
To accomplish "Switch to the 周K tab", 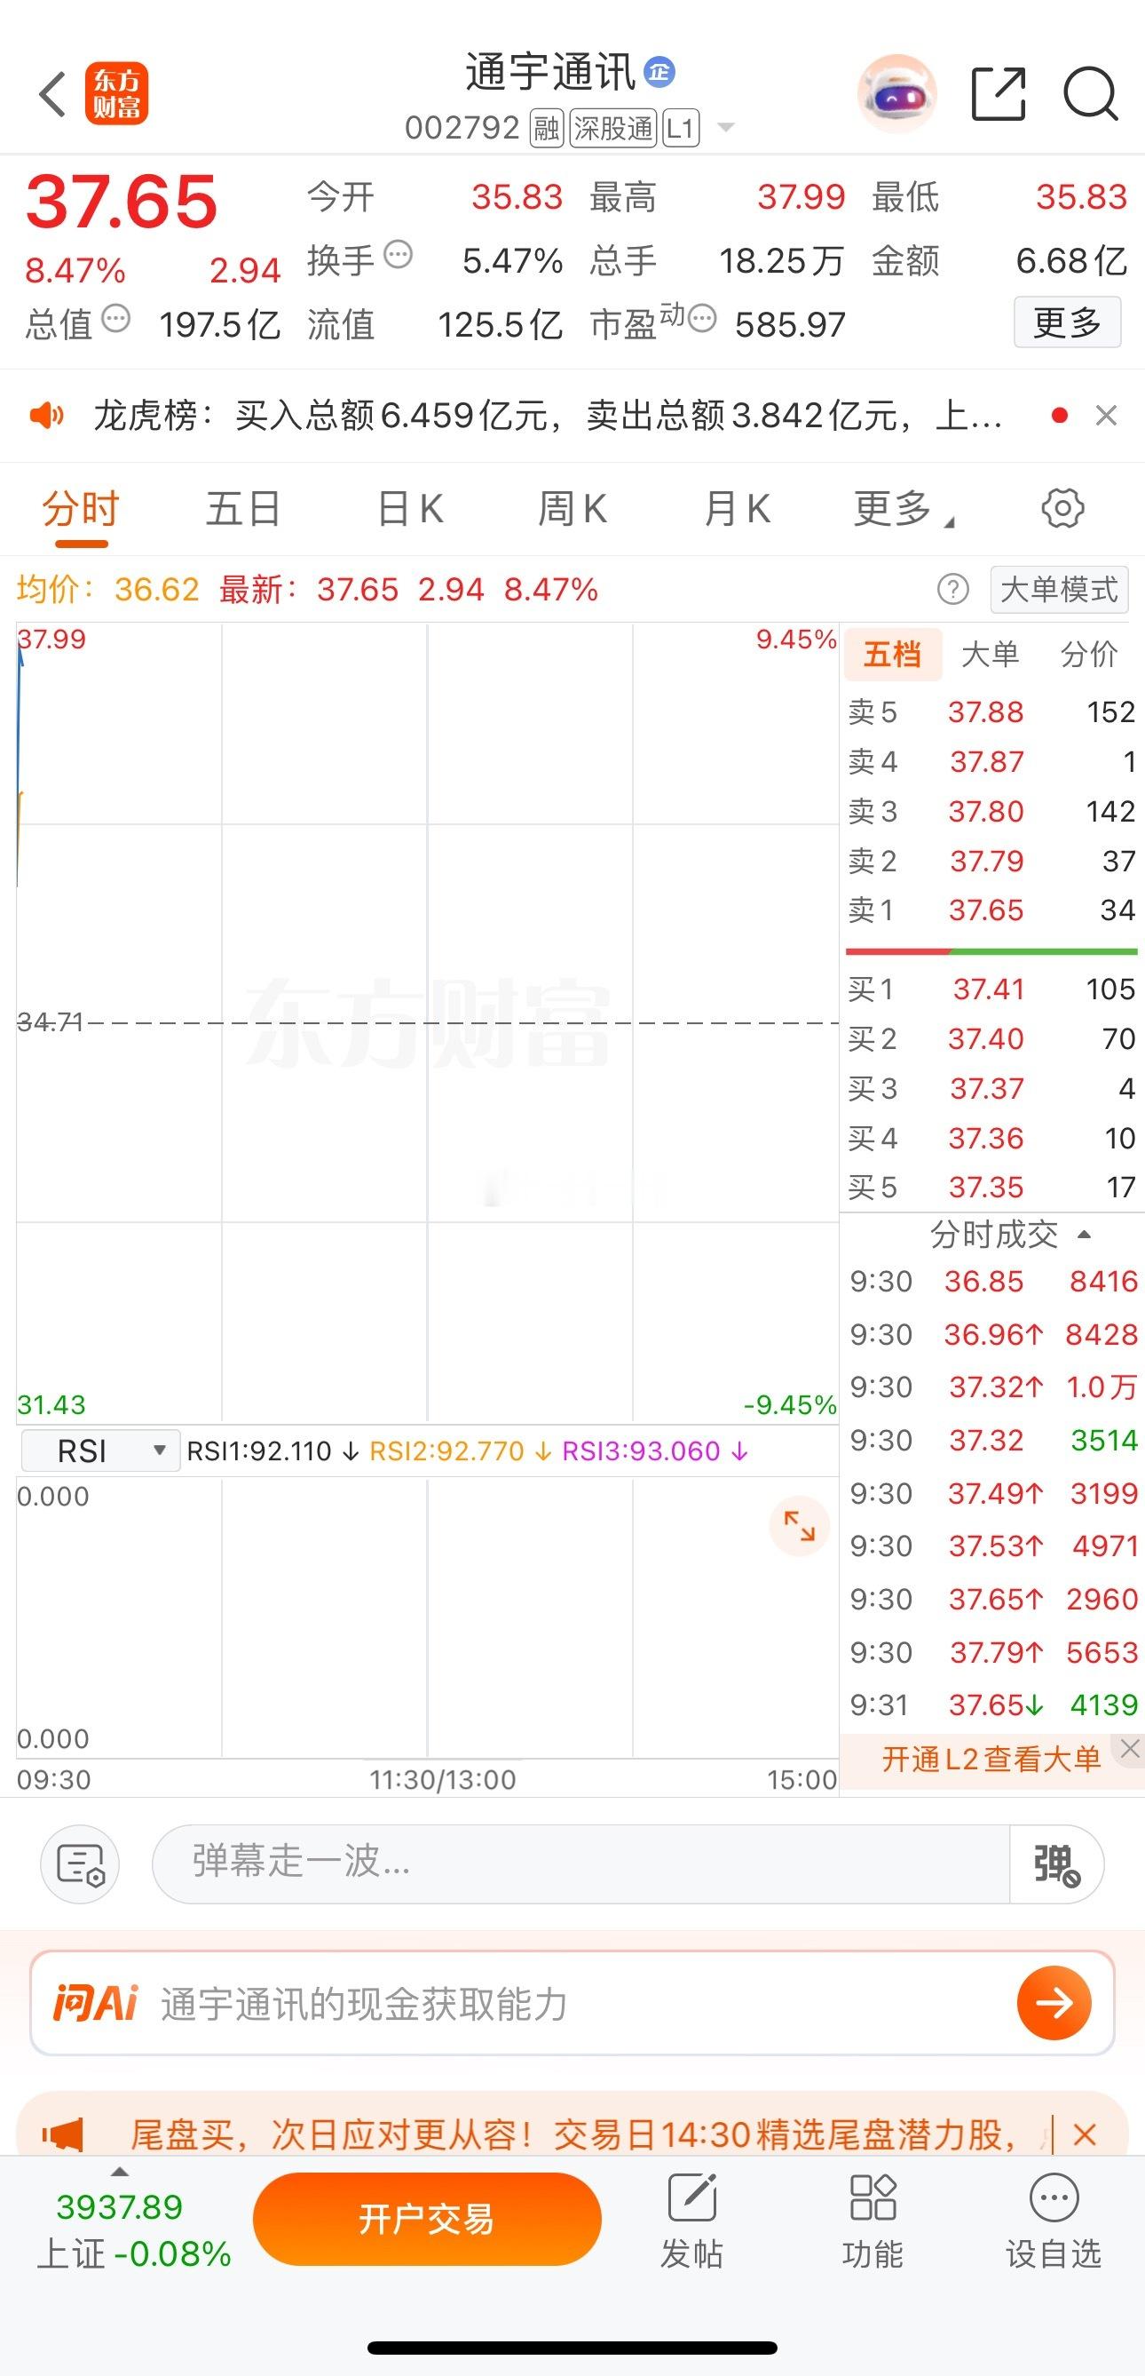I will click(x=572, y=508).
